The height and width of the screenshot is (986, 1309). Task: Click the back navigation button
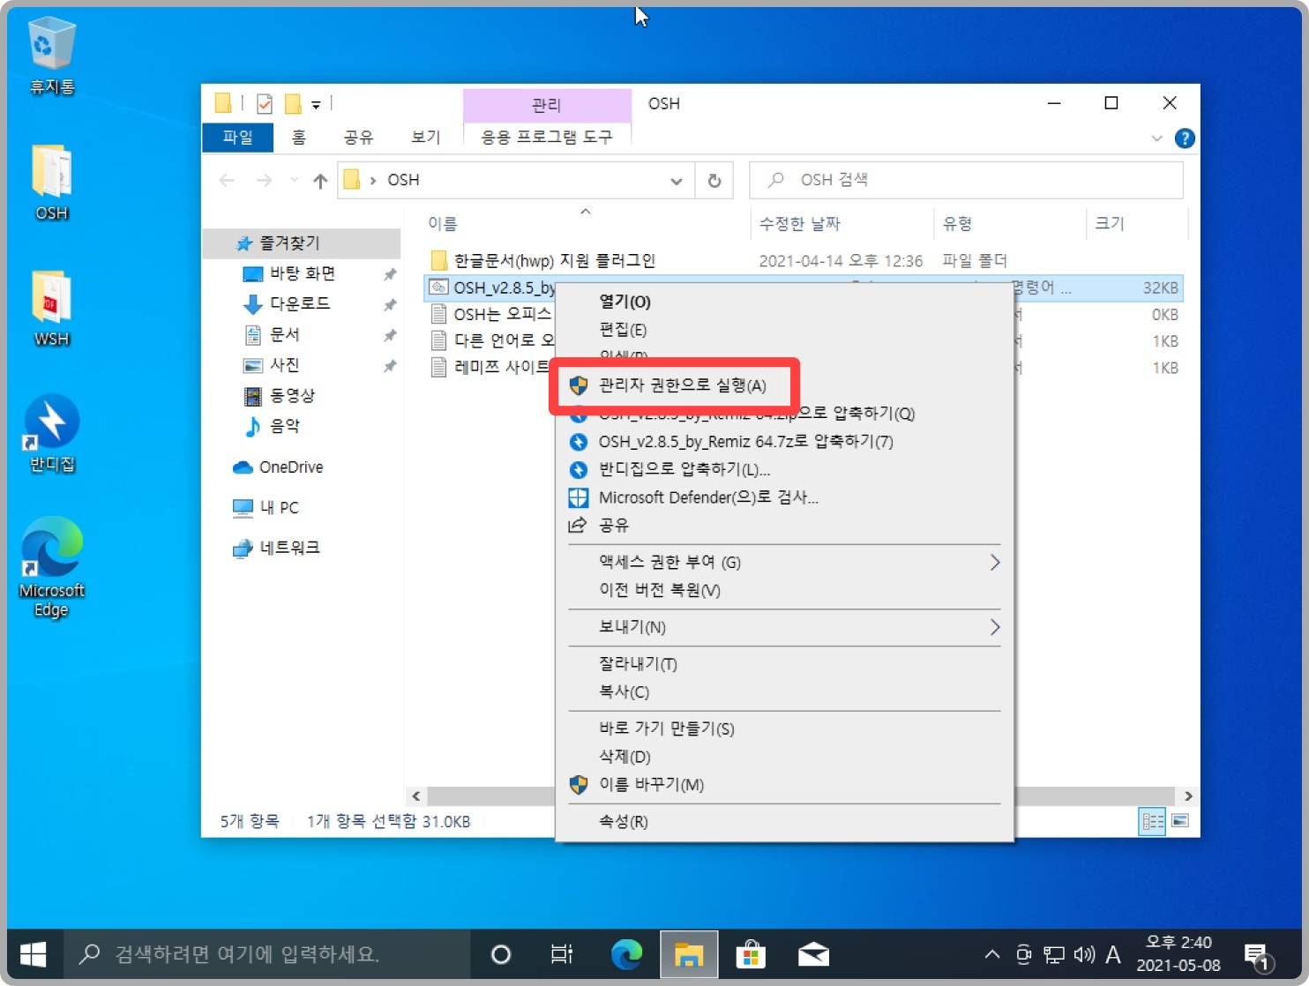tap(227, 180)
